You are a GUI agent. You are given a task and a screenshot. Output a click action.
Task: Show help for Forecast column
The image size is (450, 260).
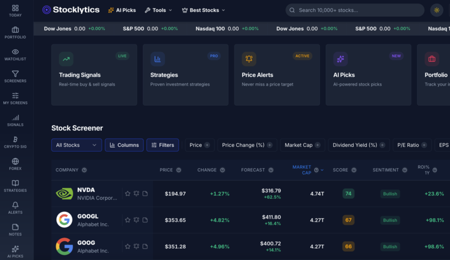[271, 170]
